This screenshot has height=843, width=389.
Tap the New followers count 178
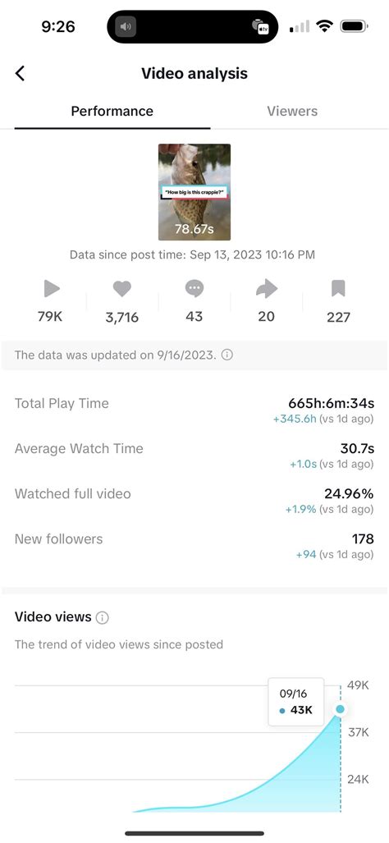click(363, 538)
